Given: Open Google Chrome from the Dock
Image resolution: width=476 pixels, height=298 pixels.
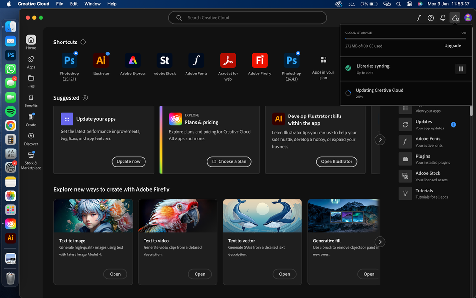Looking at the screenshot, I should [10, 125].
